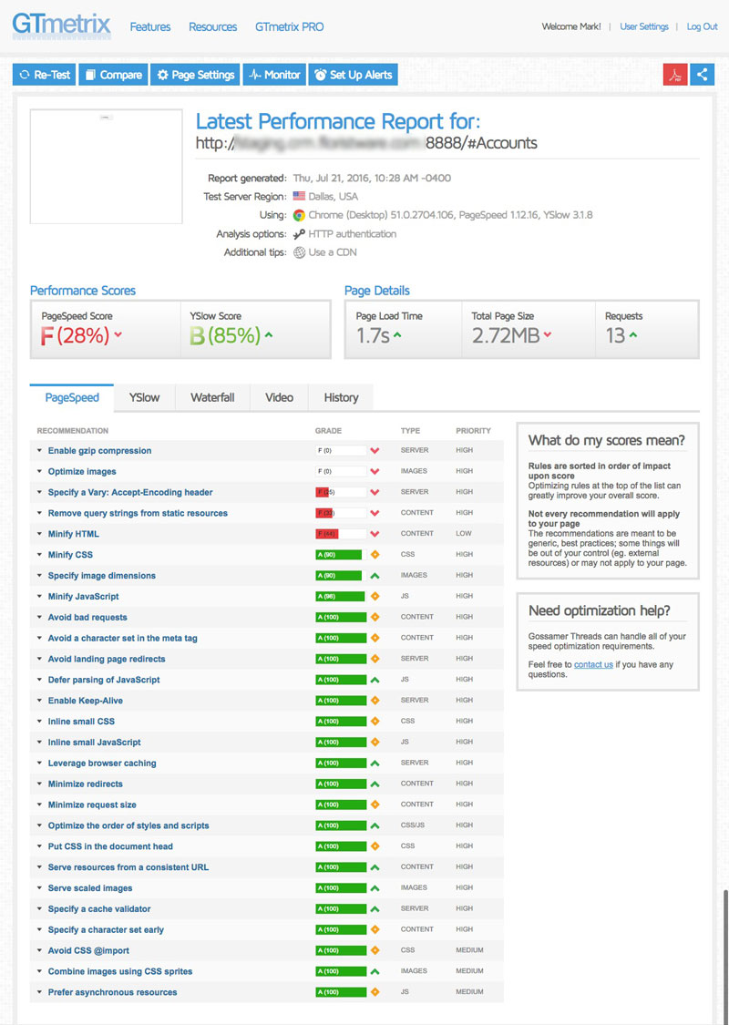Click orange diamond icon on Minify JavaScript row

(375, 597)
